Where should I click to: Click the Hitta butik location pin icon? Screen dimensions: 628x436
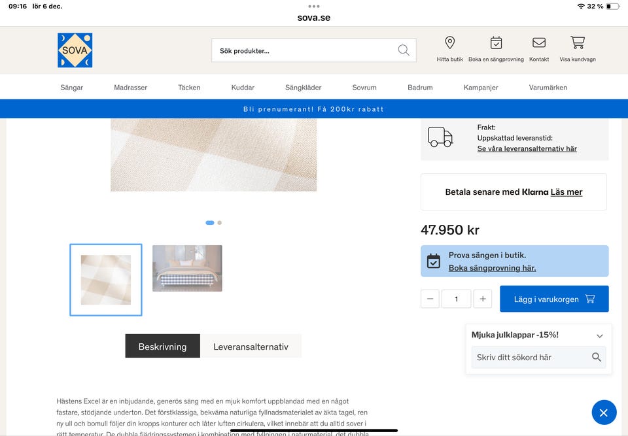(x=449, y=44)
